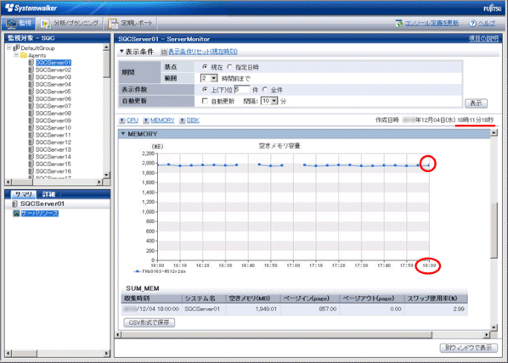Click server icon beside SQCServer04

click(31, 84)
